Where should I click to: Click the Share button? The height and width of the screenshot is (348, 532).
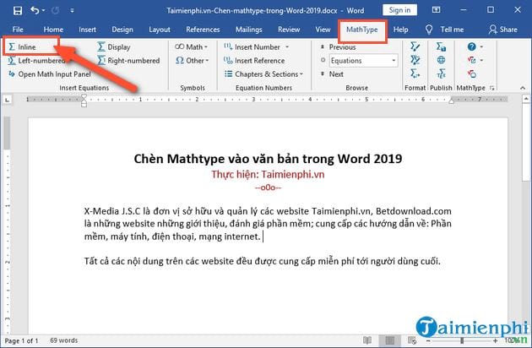[x=503, y=29]
